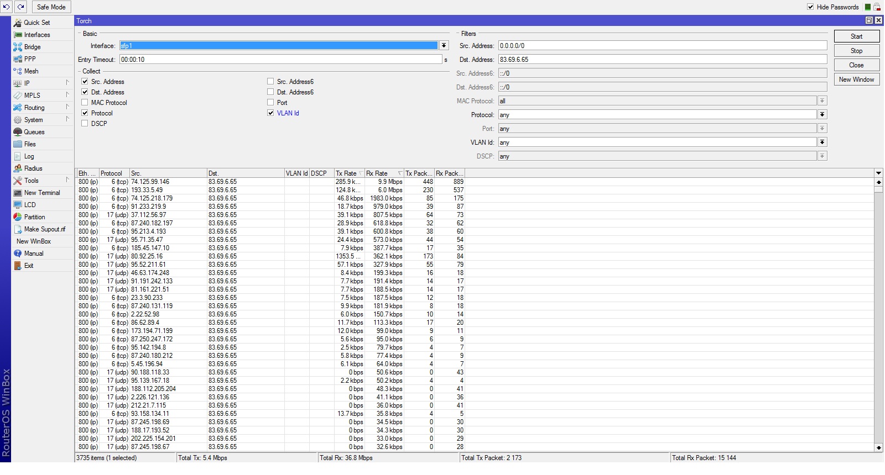This screenshot has width=885, height=475.
Task: Click the Bridge icon in sidebar
Action: (x=18, y=47)
